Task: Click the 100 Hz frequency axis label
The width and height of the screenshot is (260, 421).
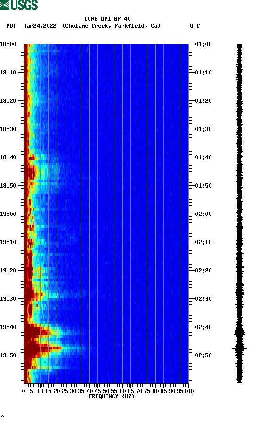Action: click(x=188, y=391)
